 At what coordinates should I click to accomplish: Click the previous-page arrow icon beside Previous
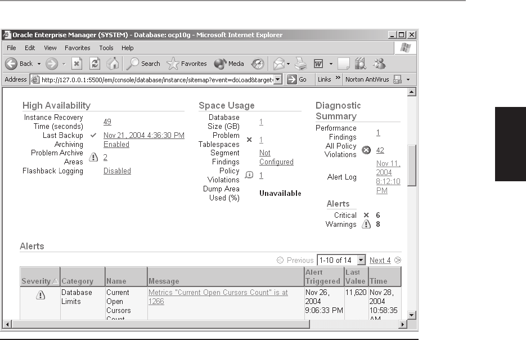(x=280, y=260)
